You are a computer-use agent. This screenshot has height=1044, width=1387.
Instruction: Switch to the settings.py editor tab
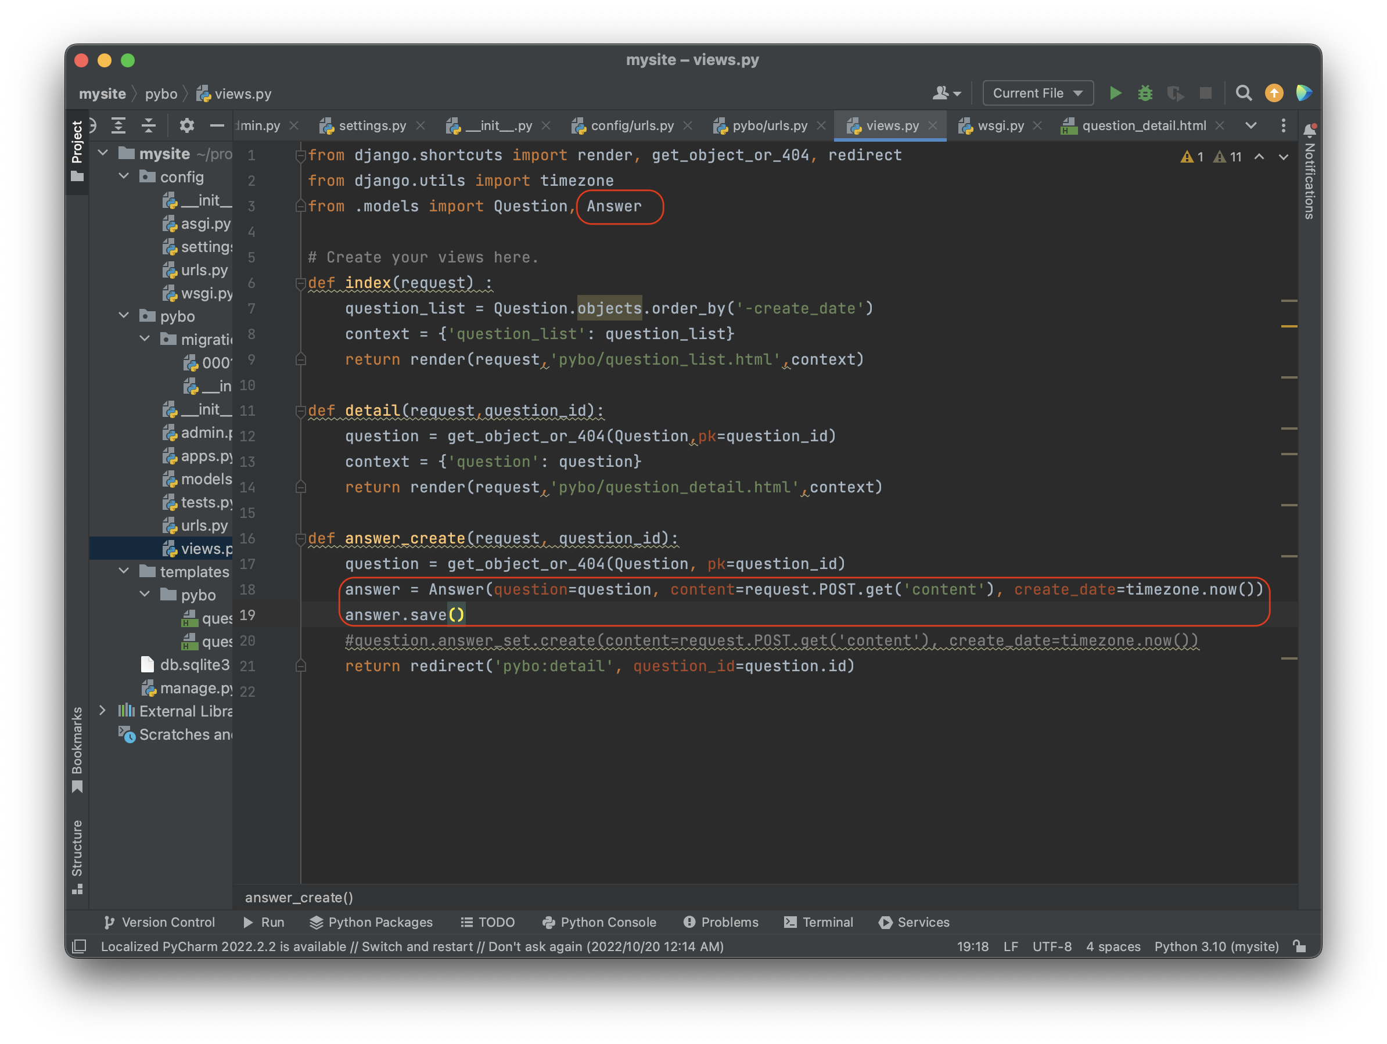pos(372,126)
